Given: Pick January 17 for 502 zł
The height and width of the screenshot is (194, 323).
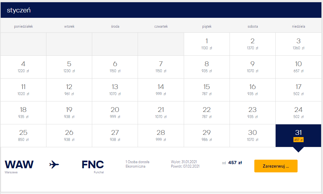Looking at the screenshot, I should 298,90.
